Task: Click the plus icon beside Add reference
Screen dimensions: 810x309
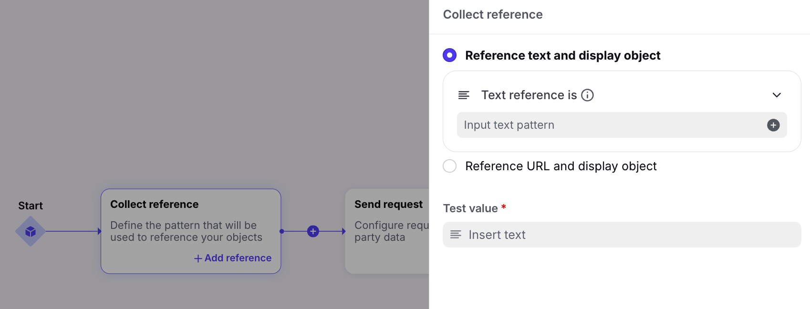Action: click(198, 258)
